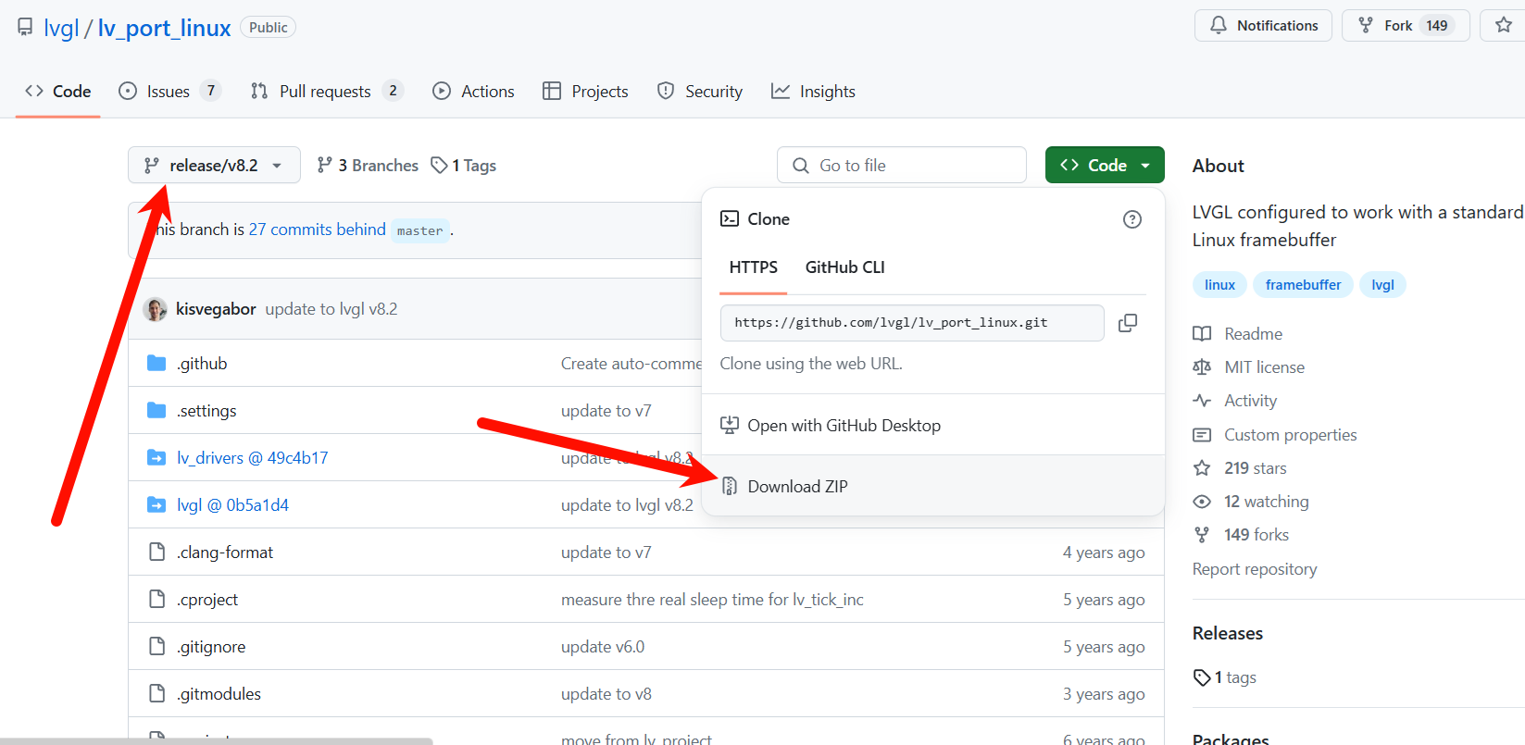Open the Issues tab
The width and height of the screenshot is (1525, 745).
tap(169, 91)
